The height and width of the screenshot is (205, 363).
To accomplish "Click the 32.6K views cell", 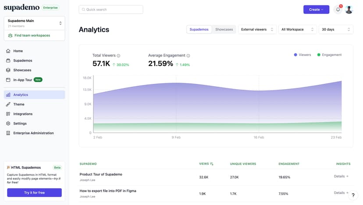I will click(204, 177).
